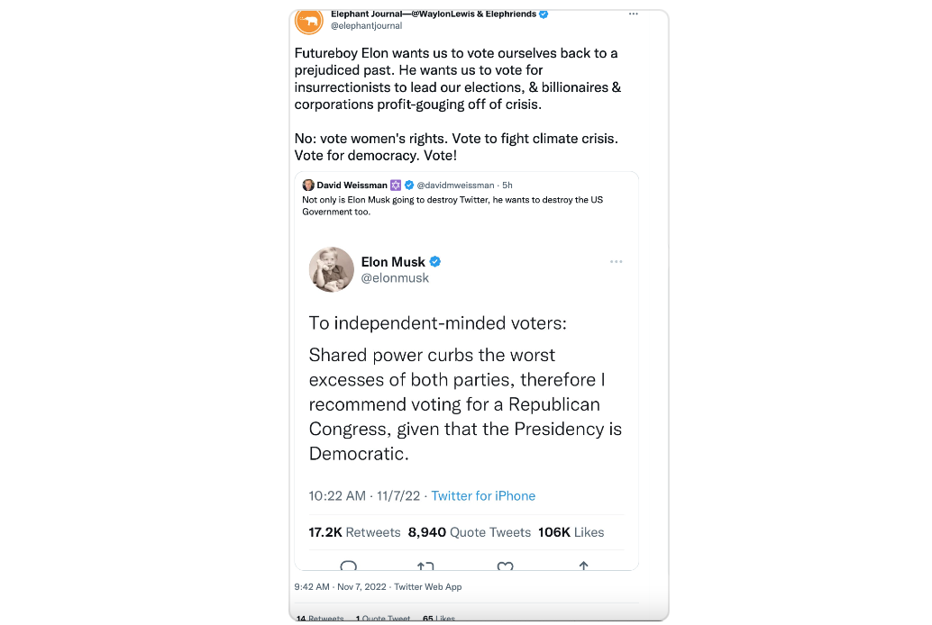Open the @elonmusk handle
Viewport: 932px width, 625px height.
pyautogui.click(x=395, y=278)
